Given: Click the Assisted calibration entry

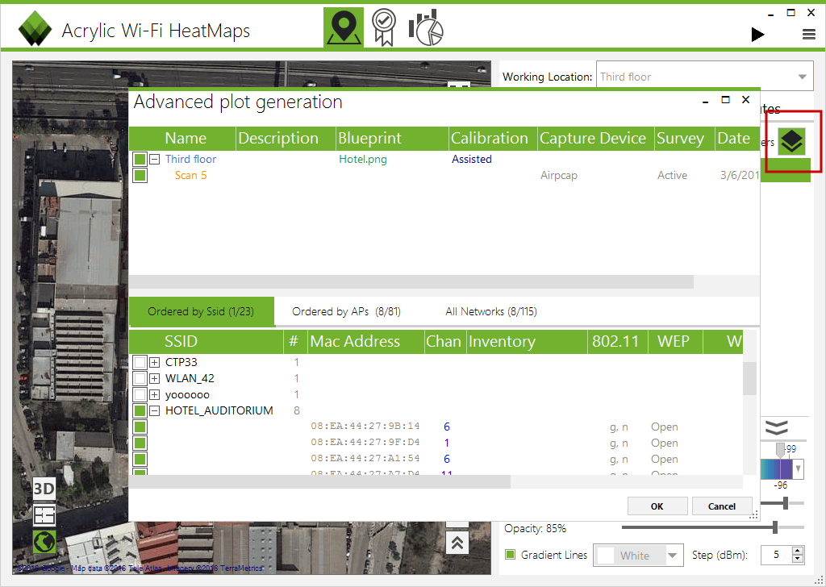Looking at the screenshot, I should point(471,159).
